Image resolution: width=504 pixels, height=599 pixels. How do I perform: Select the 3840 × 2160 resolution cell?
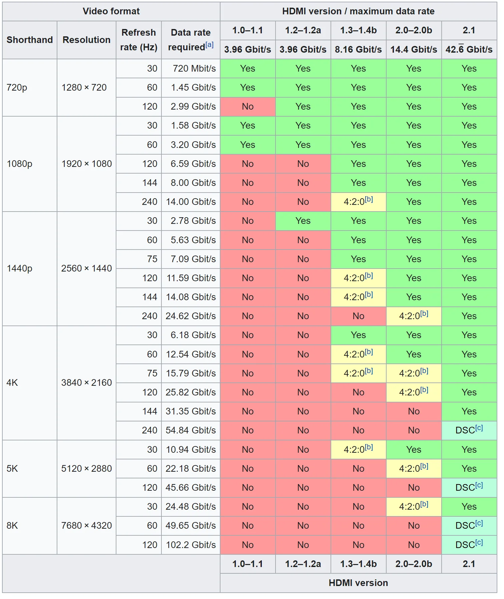(x=86, y=383)
